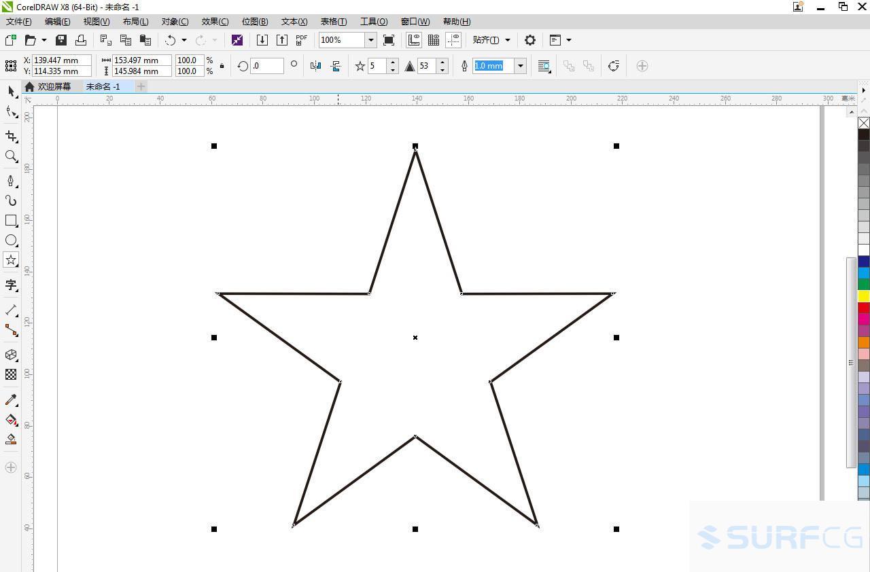Select the Parallel Dimension tool
Screen dimensions: 870x572
click(11, 310)
